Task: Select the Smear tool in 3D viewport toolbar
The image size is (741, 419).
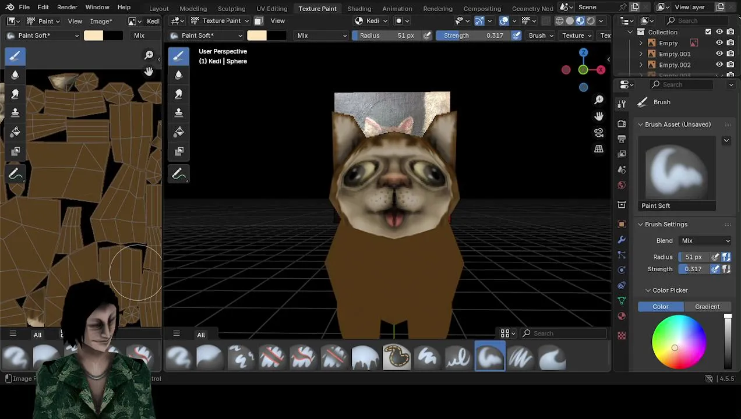Action: [x=178, y=94]
